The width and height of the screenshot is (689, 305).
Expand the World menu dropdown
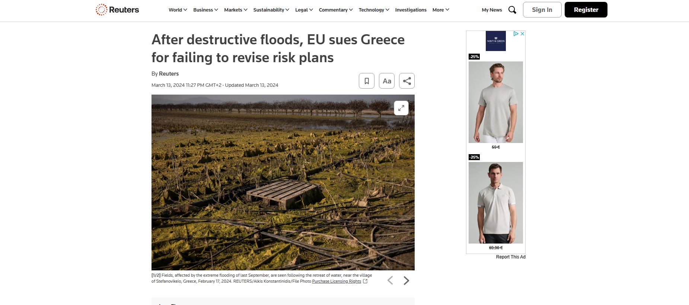[178, 10]
